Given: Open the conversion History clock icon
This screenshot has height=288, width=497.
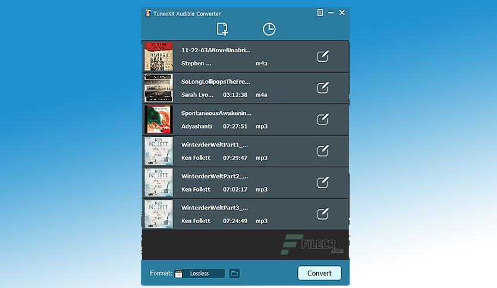Looking at the screenshot, I should click(x=269, y=29).
